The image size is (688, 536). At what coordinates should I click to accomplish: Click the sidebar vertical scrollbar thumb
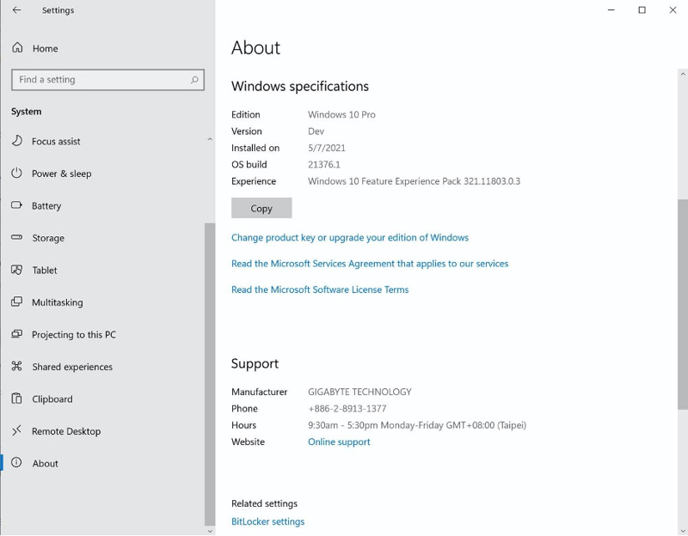tap(210, 374)
